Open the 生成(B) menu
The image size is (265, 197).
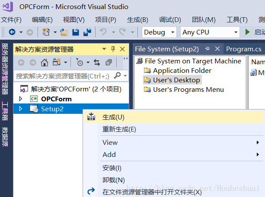click(x=137, y=20)
